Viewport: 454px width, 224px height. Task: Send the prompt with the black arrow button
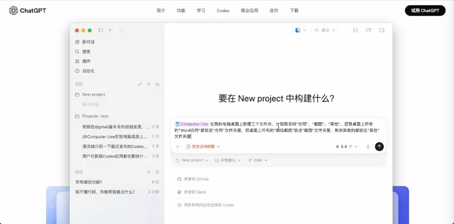click(x=379, y=146)
